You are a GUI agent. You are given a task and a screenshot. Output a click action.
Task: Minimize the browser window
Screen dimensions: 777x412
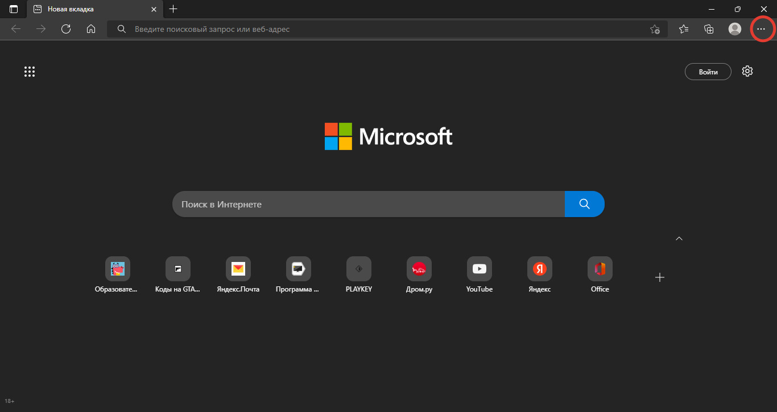click(712, 9)
